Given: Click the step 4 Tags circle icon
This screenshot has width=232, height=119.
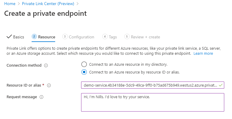Looking at the screenshot, I should [105, 37].
